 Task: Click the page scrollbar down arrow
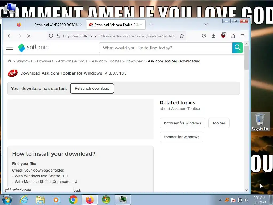click(x=246, y=190)
